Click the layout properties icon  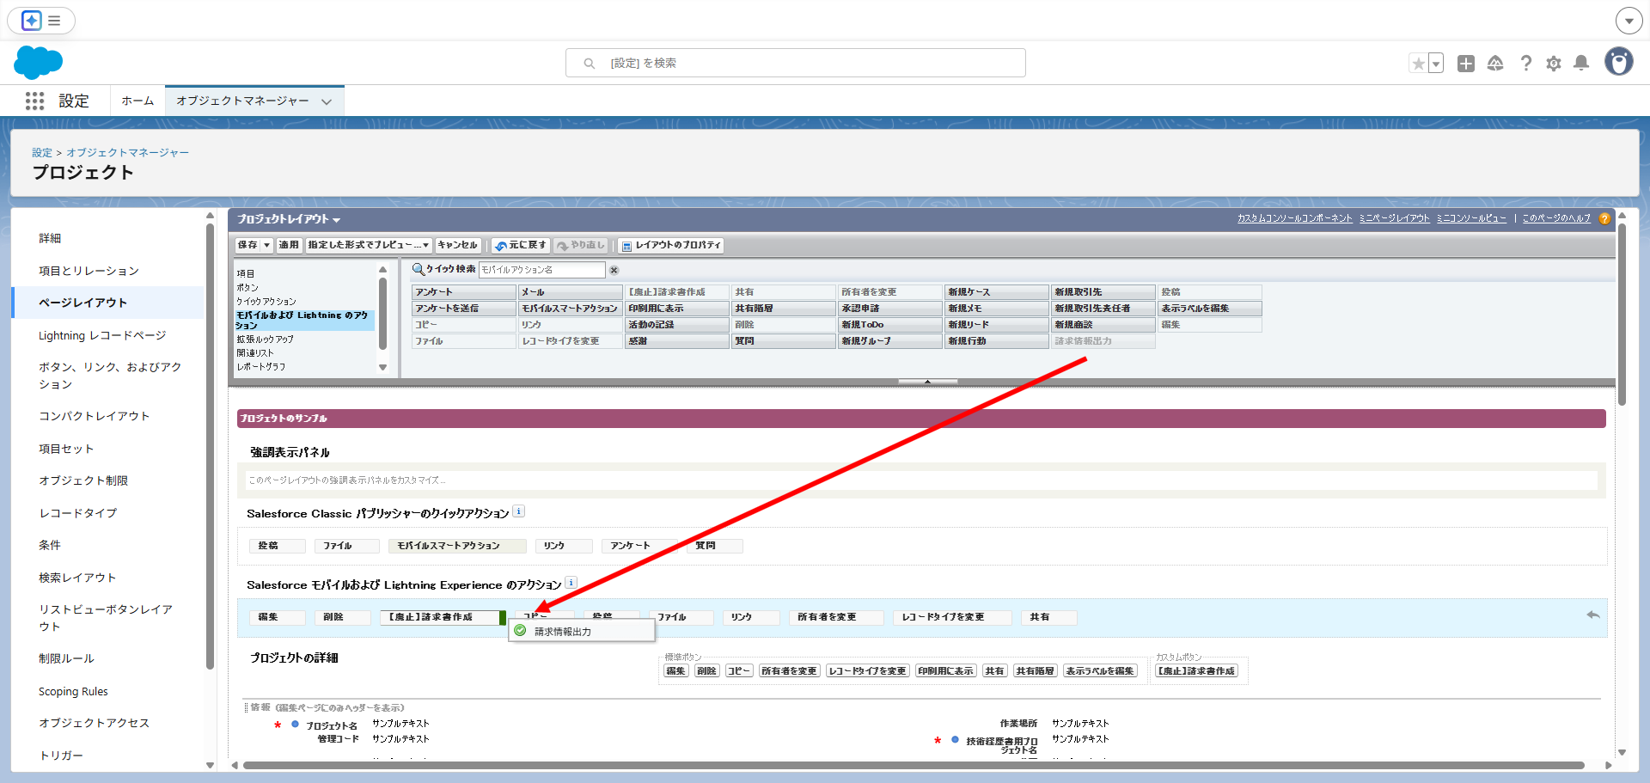tap(626, 246)
